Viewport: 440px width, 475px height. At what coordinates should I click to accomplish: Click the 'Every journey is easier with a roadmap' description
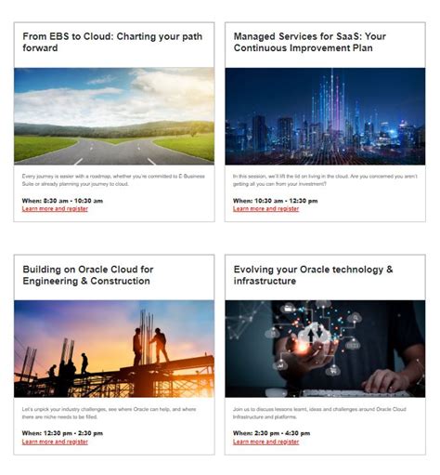click(113, 180)
